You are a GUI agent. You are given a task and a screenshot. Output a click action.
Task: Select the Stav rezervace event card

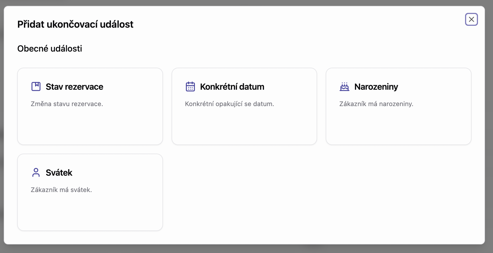coord(90,106)
